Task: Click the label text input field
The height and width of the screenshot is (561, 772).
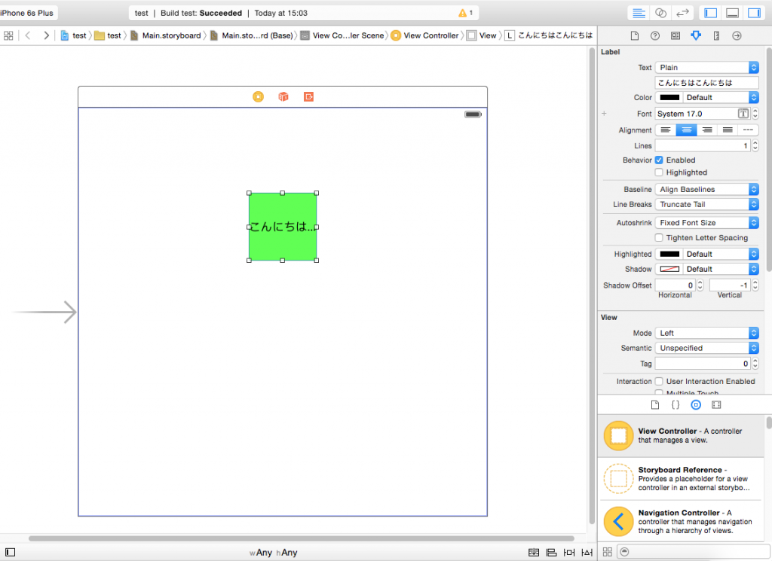Action: 706,82
